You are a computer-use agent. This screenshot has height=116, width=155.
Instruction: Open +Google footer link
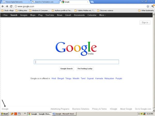pyautogui.click(x=113, y=109)
